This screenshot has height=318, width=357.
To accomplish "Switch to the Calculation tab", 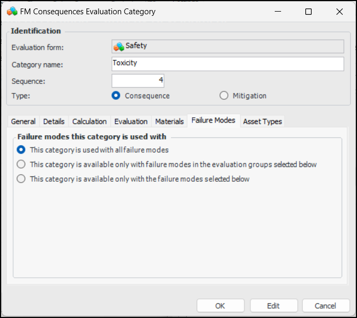I will click(x=90, y=121).
